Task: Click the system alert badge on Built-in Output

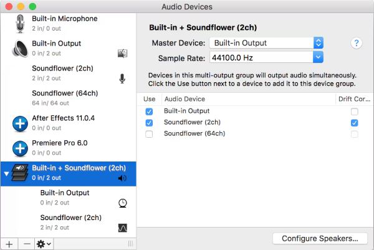Action: pos(122,53)
